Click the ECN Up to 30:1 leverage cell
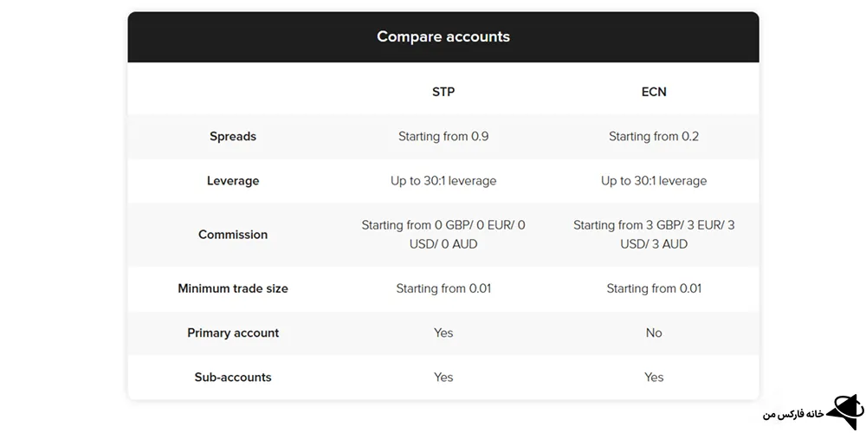 (654, 181)
